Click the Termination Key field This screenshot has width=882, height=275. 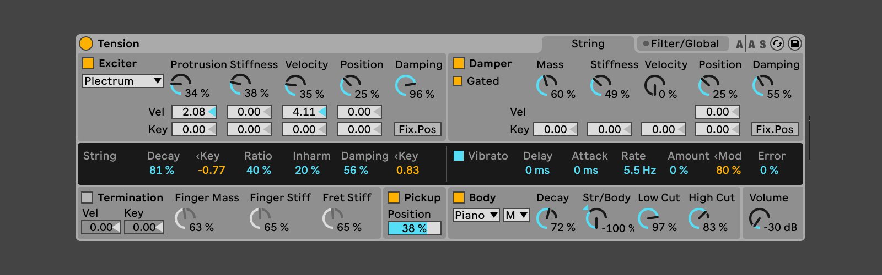point(144,227)
